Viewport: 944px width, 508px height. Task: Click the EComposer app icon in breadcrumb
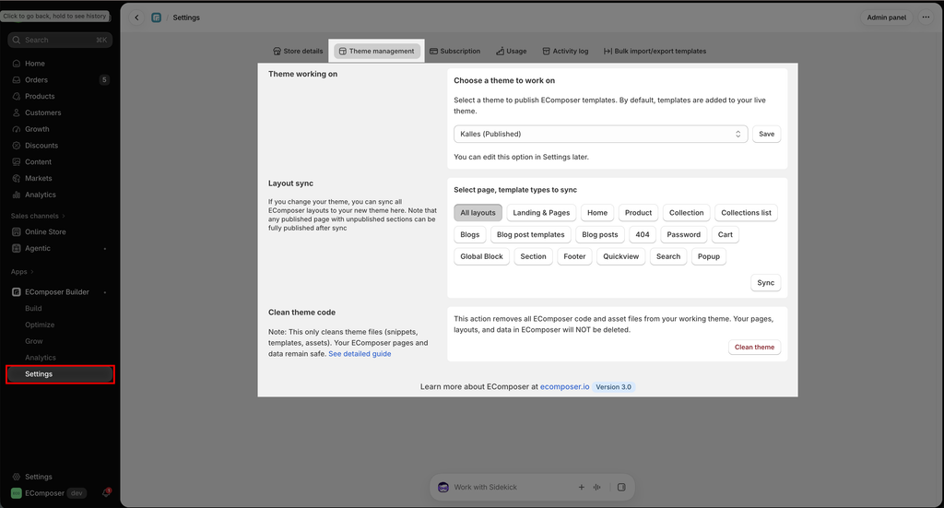[x=157, y=18]
